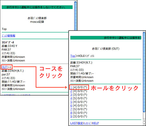Image resolution: width=146 pixels, height=126 pixels.
Task: Select hole 6 link
Action: [x=71, y=106]
